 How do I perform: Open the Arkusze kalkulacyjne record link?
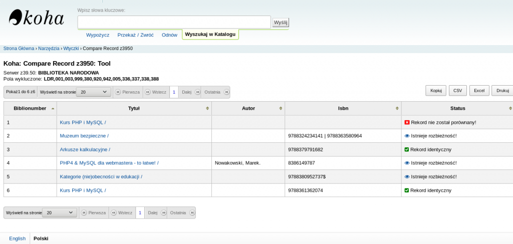point(85,149)
